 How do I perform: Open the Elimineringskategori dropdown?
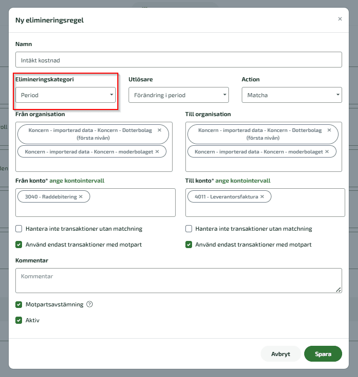click(x=66, y=95)
